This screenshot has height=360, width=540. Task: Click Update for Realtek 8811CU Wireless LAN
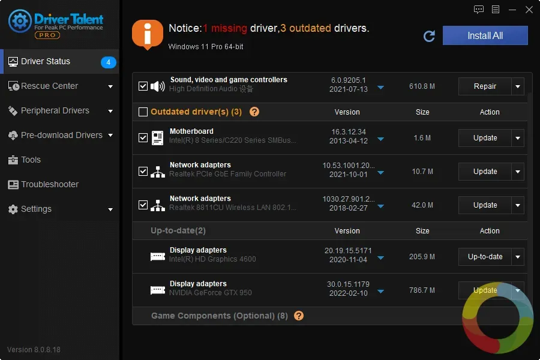(485, 205)
